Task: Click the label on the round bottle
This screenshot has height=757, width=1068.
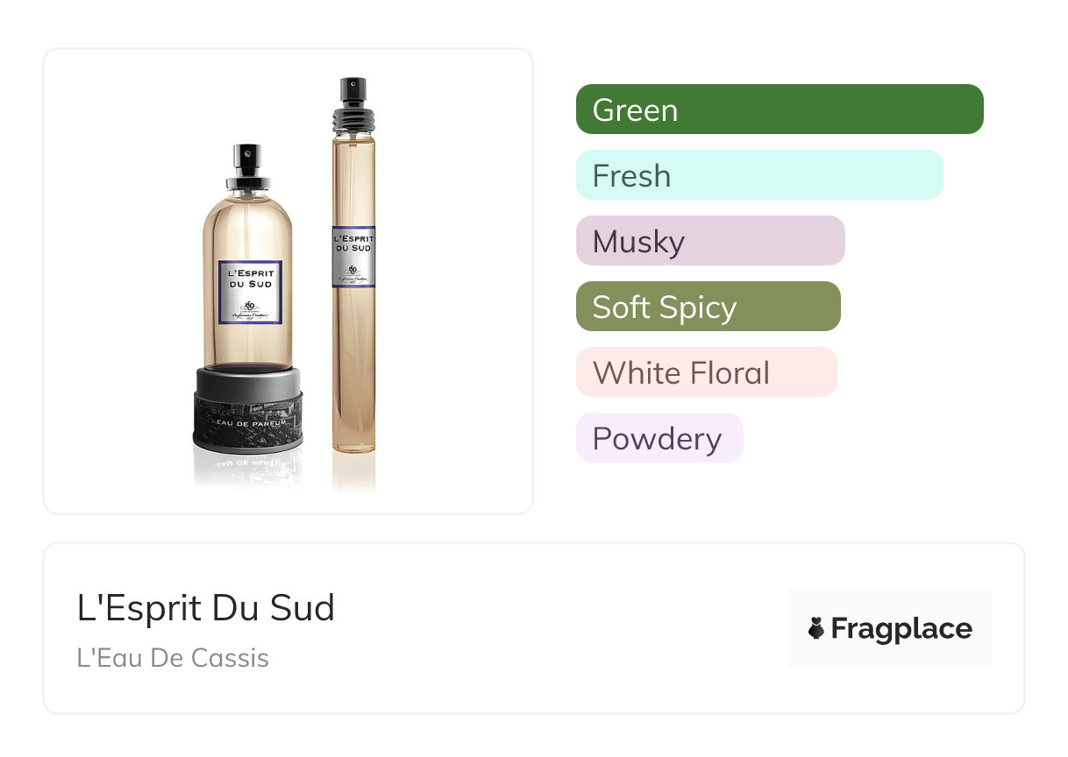Action: coord(251,292)
